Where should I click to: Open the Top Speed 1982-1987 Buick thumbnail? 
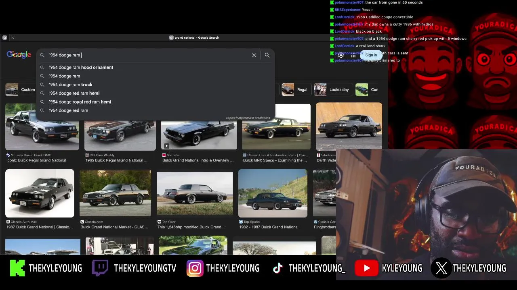pyautogui.click(x=273, y=193)
